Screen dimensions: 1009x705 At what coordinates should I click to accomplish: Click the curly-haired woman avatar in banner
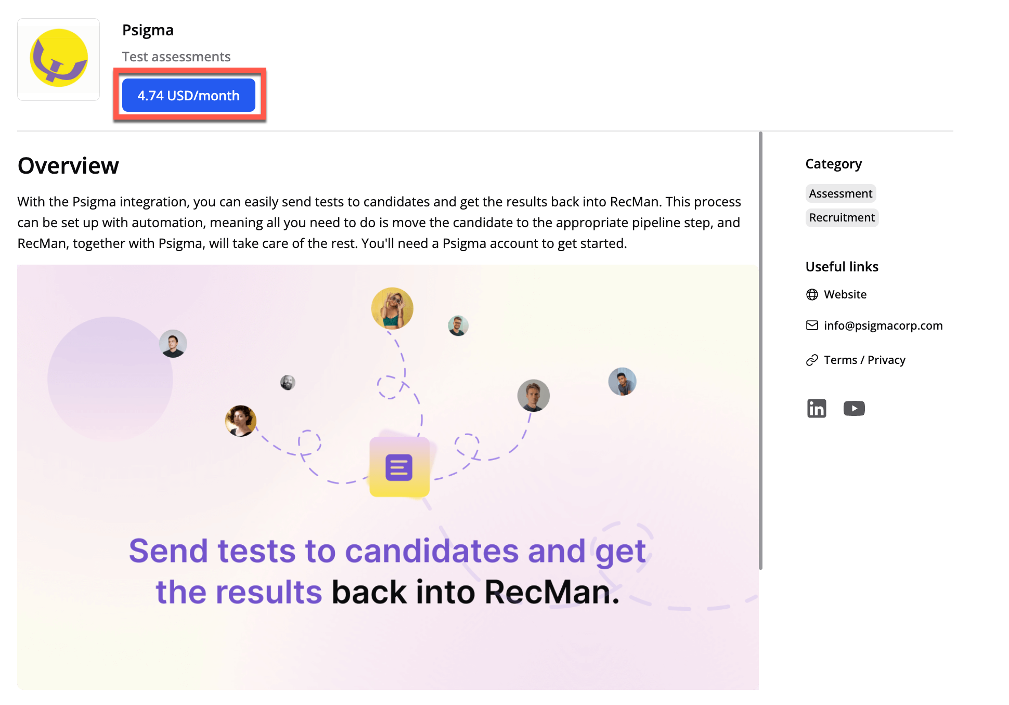click(240, 421)
